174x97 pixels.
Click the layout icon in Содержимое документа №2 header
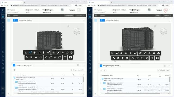coord(164,66)
